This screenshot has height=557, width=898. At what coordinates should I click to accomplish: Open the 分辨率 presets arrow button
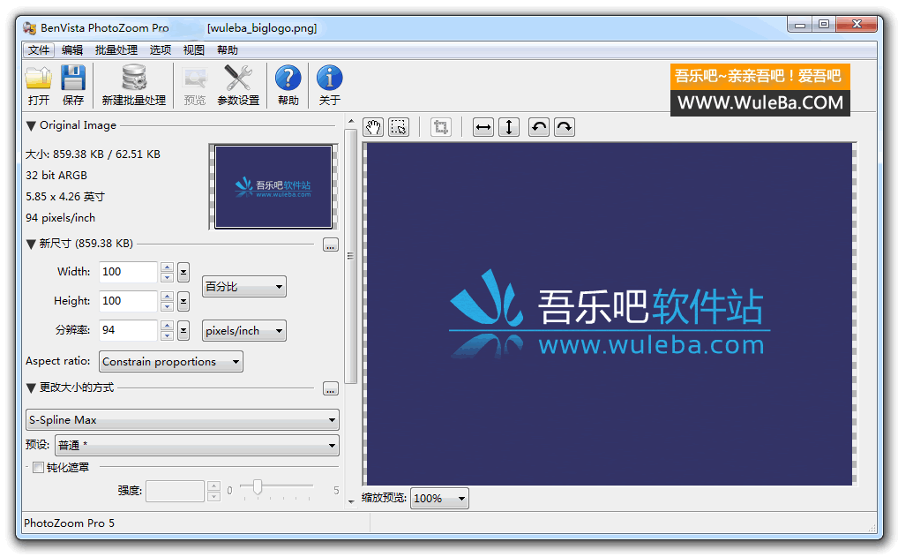pyautogui.click(x=183, y=330)
